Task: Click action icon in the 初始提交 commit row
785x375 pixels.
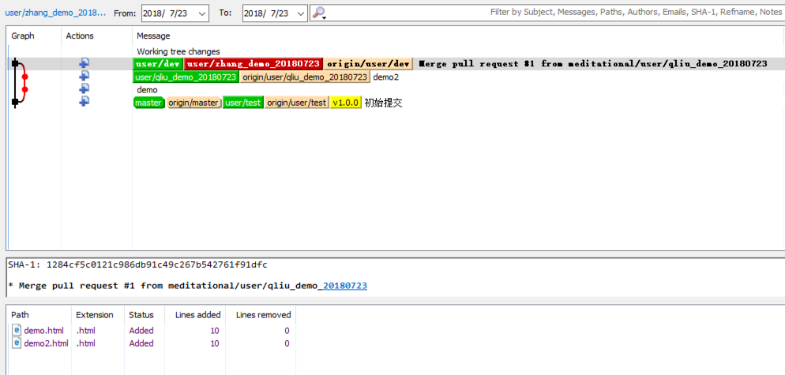Action: point(84,102)
